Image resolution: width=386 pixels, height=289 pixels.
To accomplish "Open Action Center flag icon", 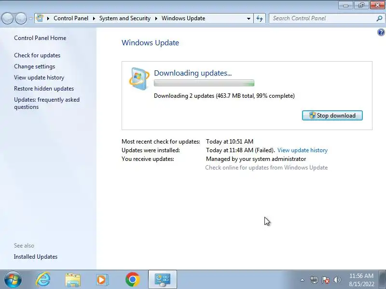I will 325,280.
